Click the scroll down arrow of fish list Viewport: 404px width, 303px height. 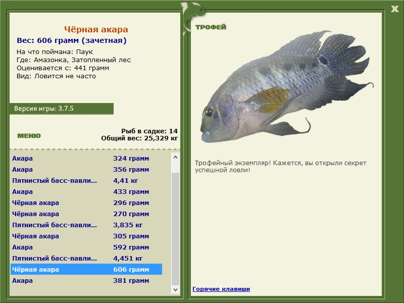175,289
